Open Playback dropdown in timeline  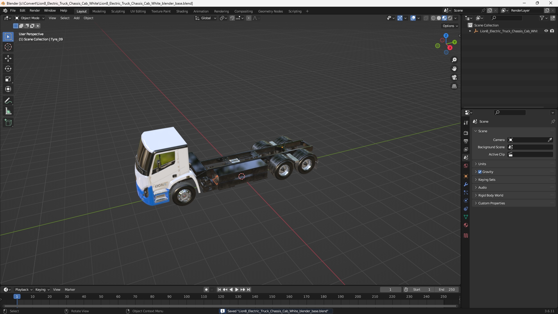24,290
